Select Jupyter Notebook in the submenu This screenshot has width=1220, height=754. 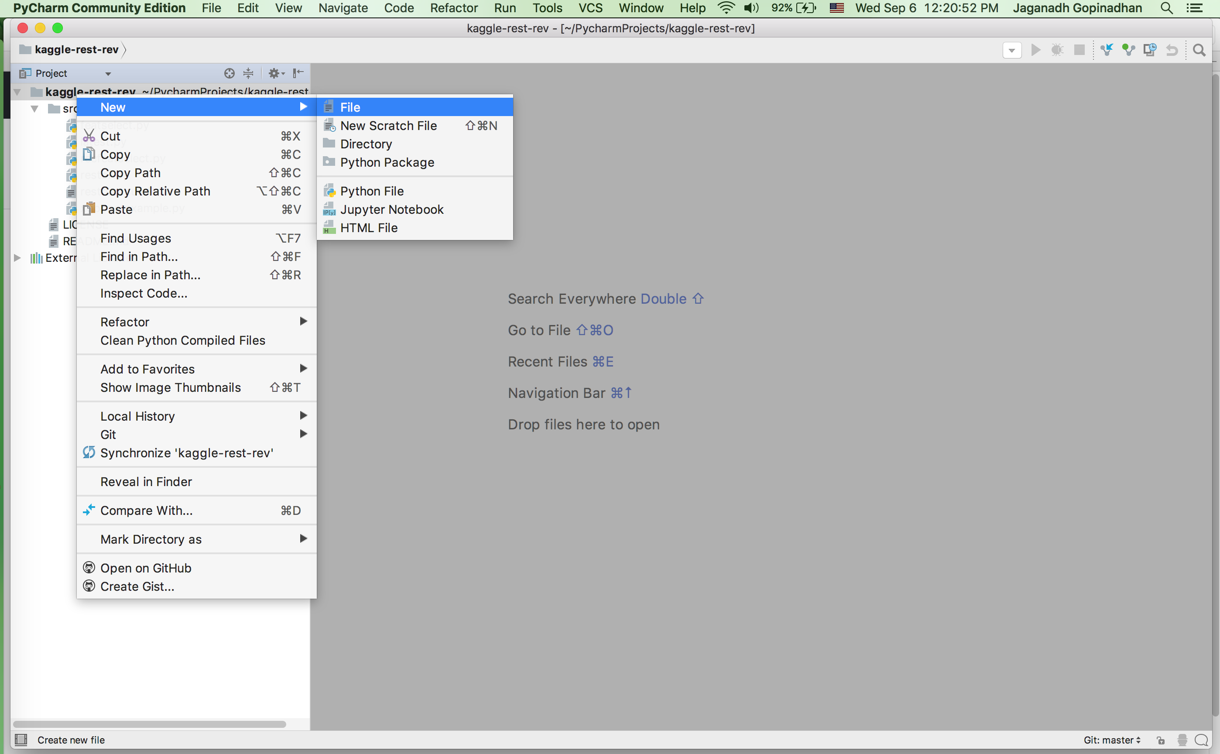point(391,209)
